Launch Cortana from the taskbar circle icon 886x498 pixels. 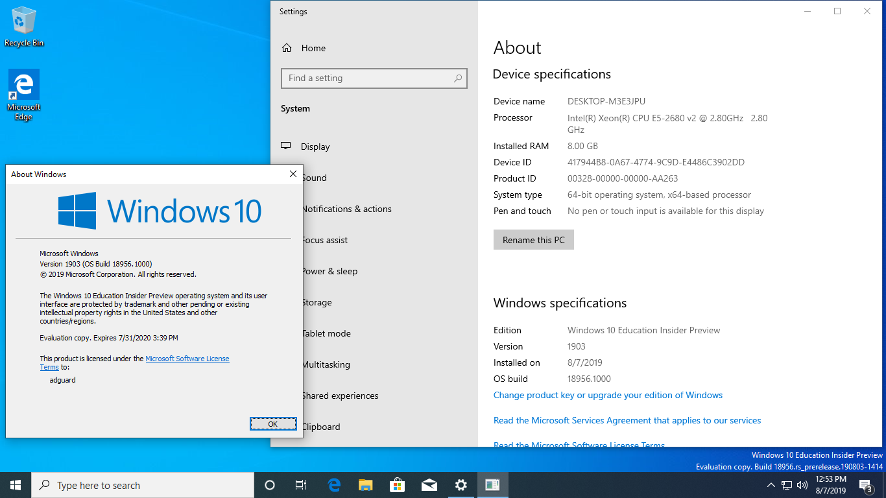pos(270,485)
